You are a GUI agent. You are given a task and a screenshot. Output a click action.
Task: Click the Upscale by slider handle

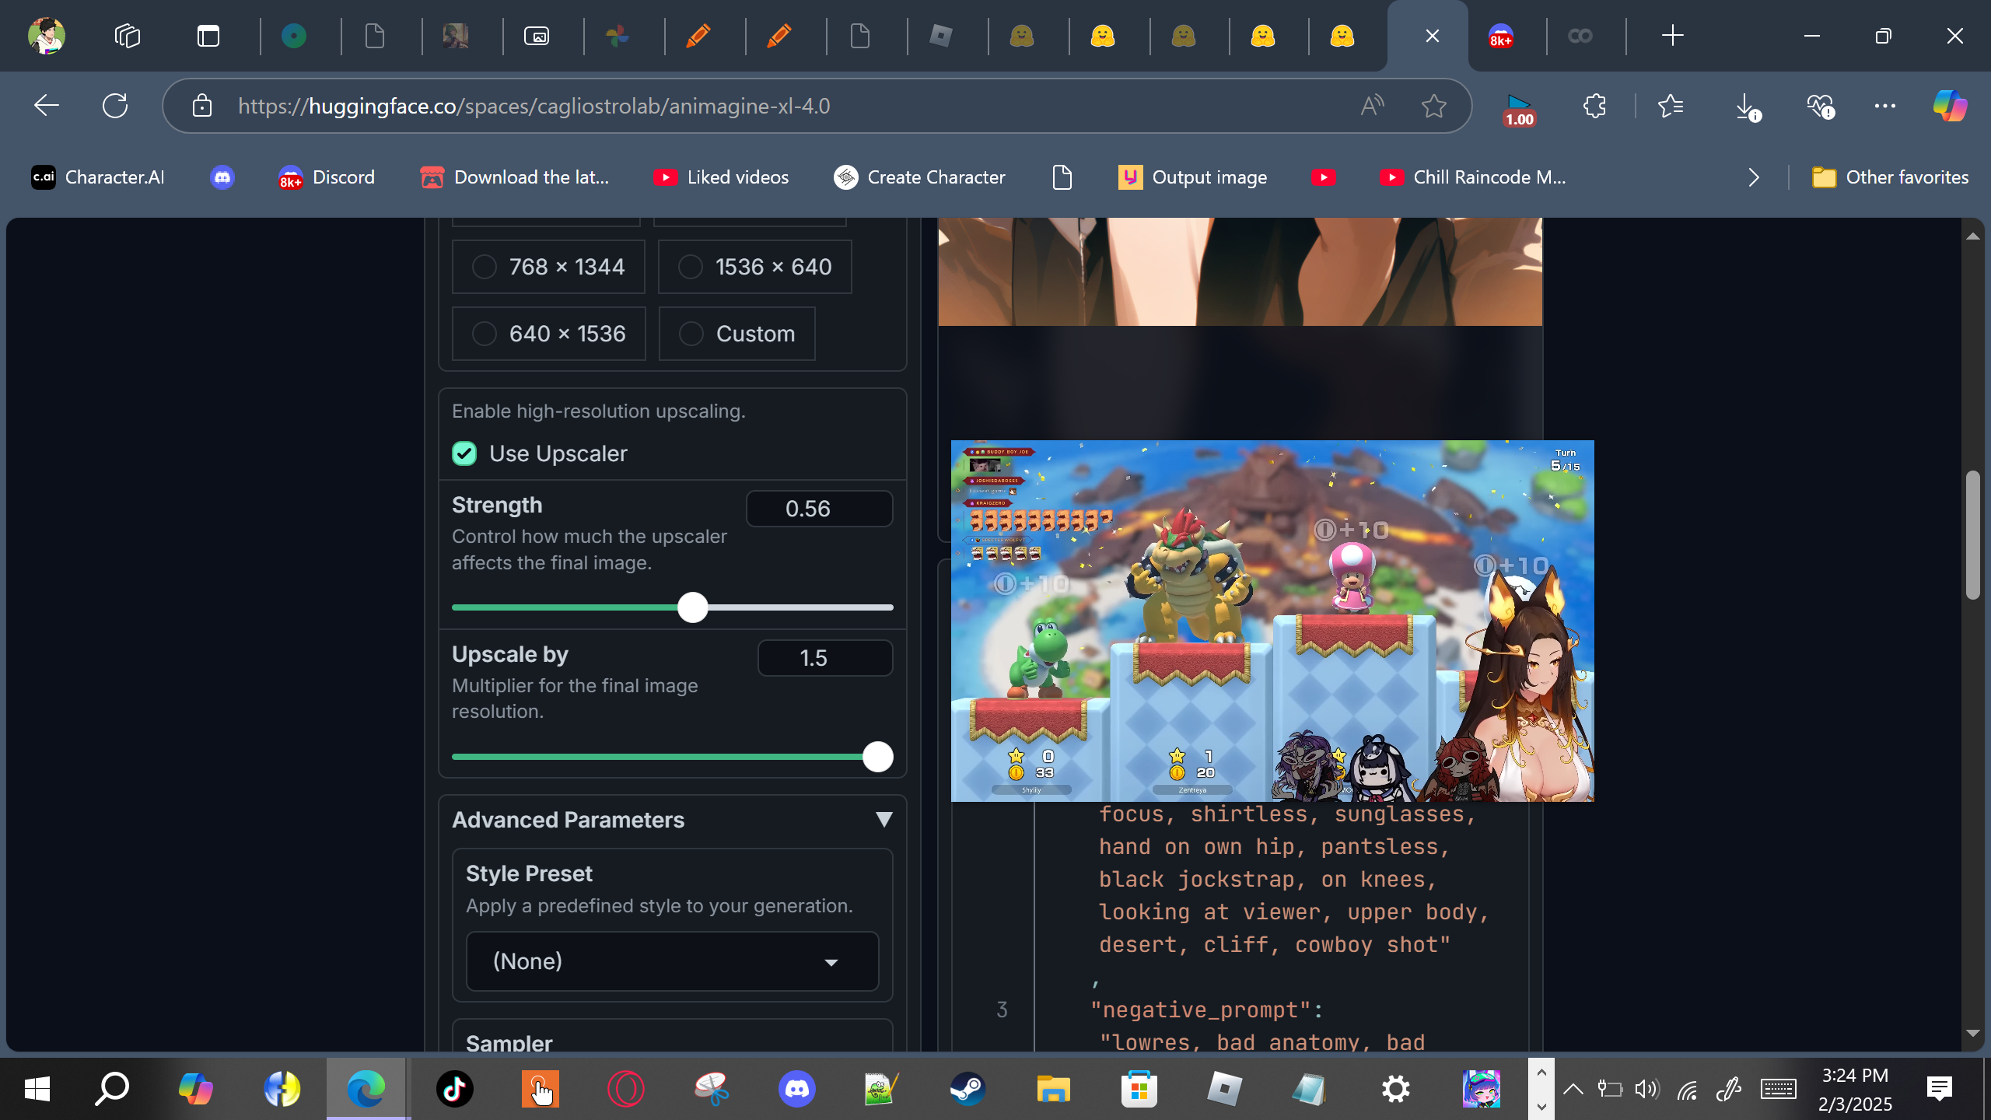878,757
